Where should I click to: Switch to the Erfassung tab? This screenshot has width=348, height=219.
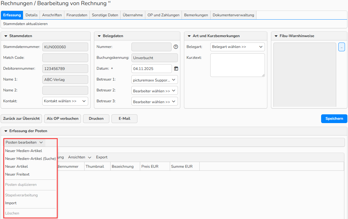[x=12, y=15]
